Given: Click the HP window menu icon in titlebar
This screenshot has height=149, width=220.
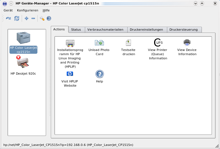Looking at the screenshot, I should 5,4.
